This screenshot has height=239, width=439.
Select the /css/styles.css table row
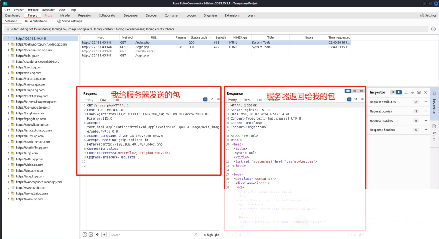pyautogui.click(x=216, y=51)
